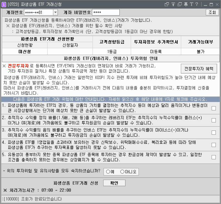
Task: Click the 신청현황 column header
Action: pyautogui.click(x=25, y=45)
